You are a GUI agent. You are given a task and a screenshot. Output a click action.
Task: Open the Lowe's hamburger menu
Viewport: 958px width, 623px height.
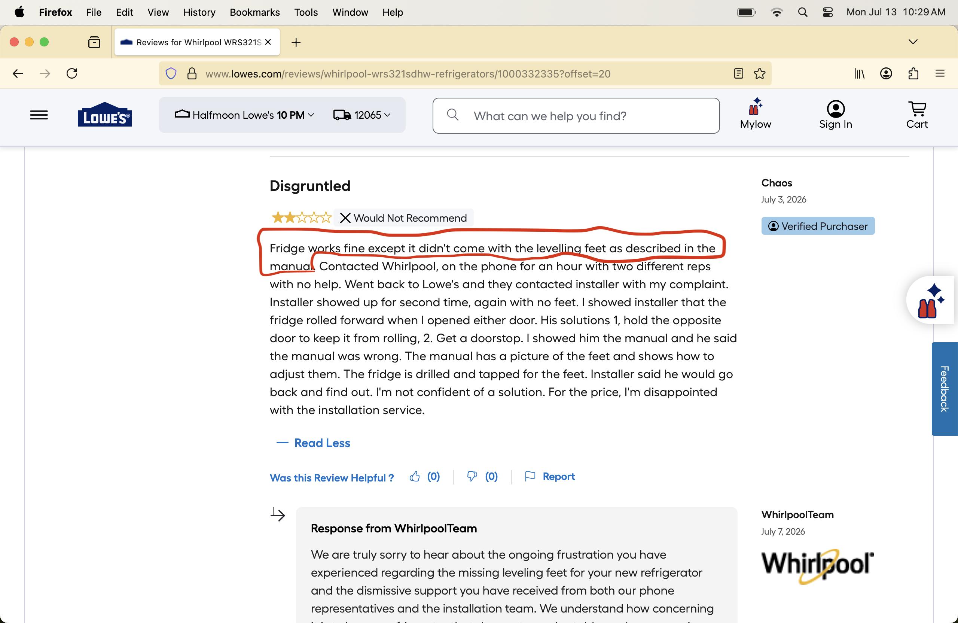(x=39, y=115)
